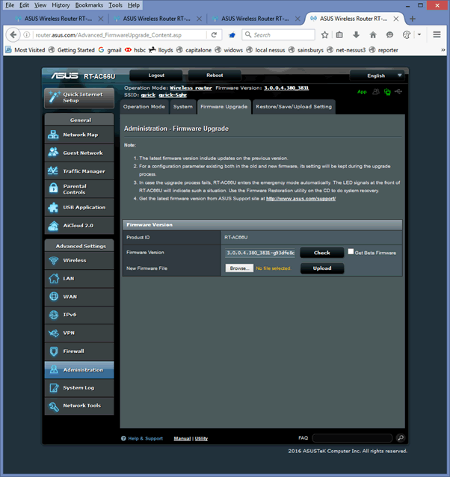The width and height of the screenshot is (450, 477).
Task: Switch to the Operation Mode tab
Action: point(144,107)
